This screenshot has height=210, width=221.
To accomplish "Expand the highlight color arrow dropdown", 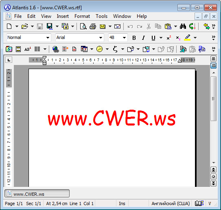I will (195, 38).
